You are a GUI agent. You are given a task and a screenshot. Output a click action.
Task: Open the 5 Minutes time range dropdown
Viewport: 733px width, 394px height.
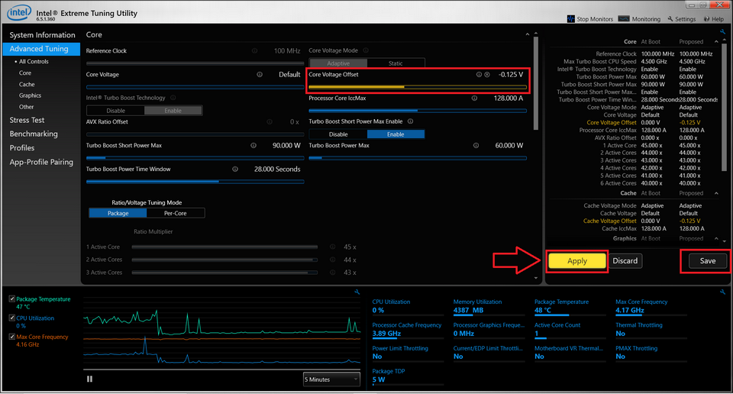(331, 379)
